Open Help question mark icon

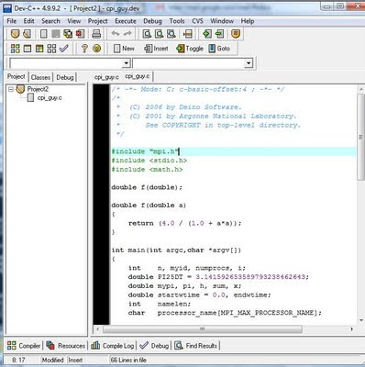point(84,49)
